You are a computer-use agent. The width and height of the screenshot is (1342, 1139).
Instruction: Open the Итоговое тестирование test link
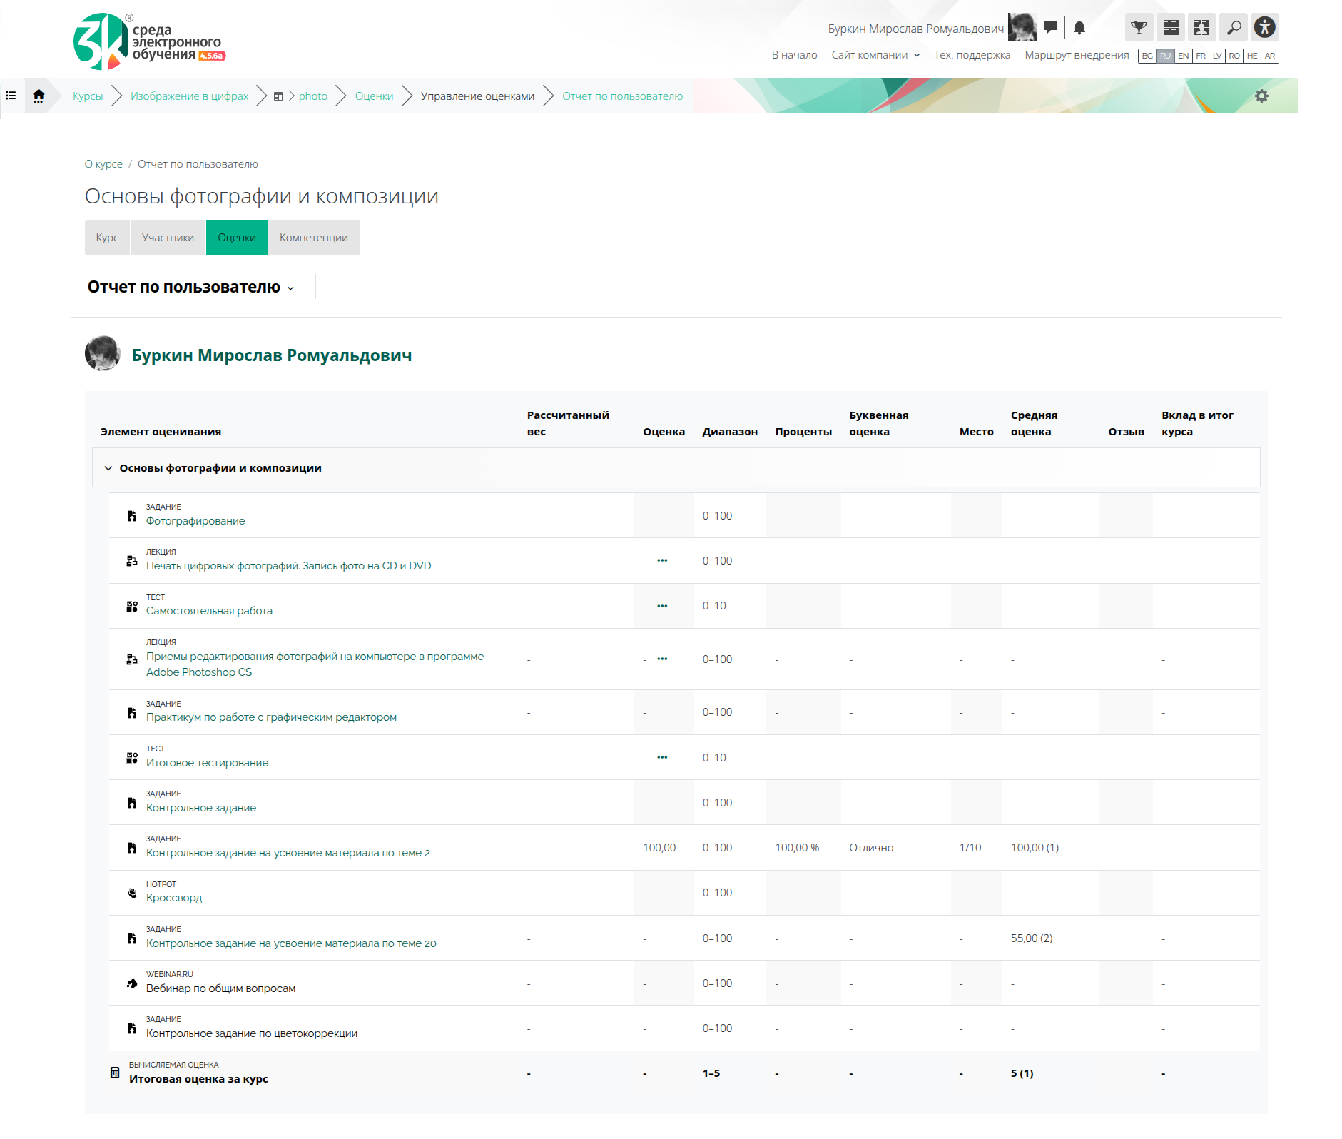(x=207, y=763)
